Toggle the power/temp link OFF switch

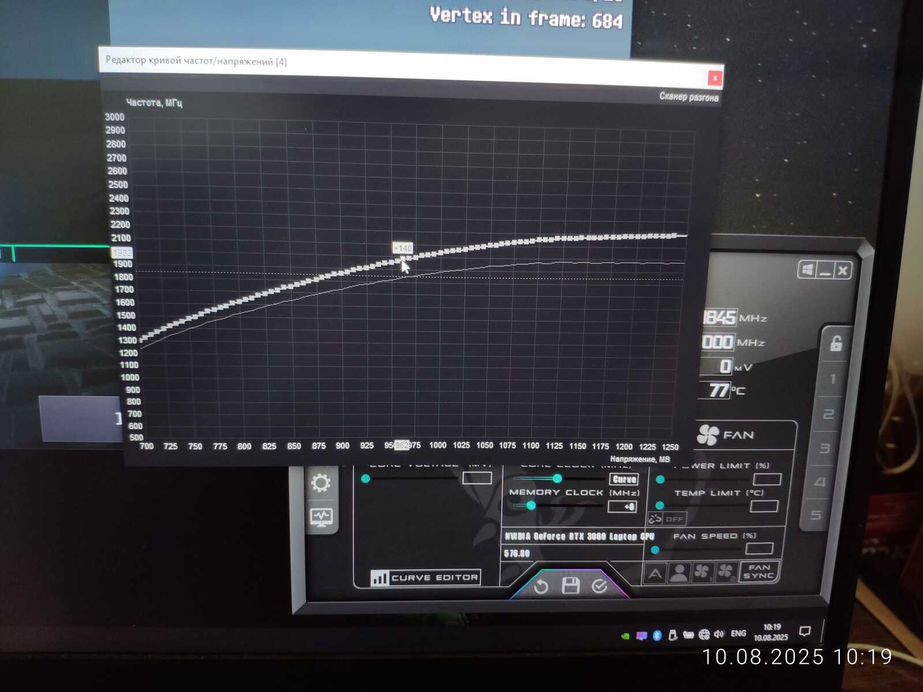coord(667,518)
